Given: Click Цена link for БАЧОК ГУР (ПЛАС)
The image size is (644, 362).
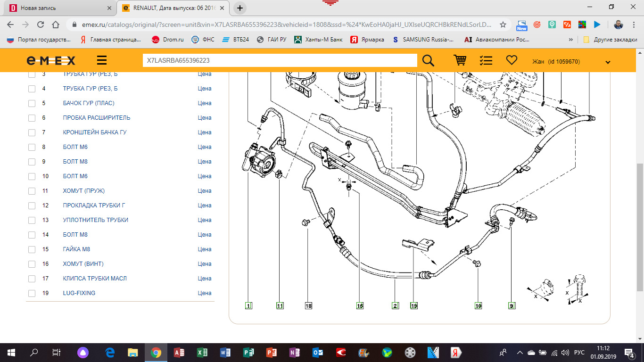Looking at the screenshot, I should point(205,103).
